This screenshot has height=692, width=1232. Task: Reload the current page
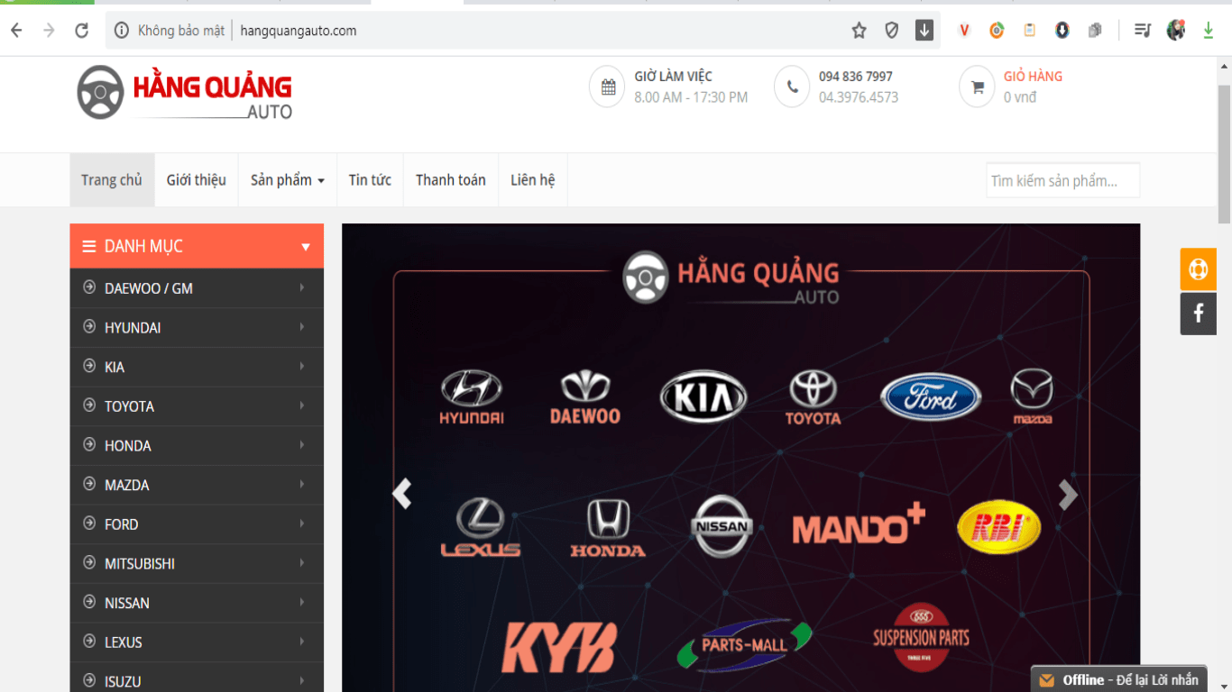(81, 31)
